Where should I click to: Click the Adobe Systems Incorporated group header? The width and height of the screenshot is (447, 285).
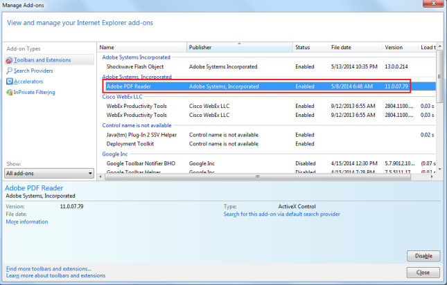(137, 57)
